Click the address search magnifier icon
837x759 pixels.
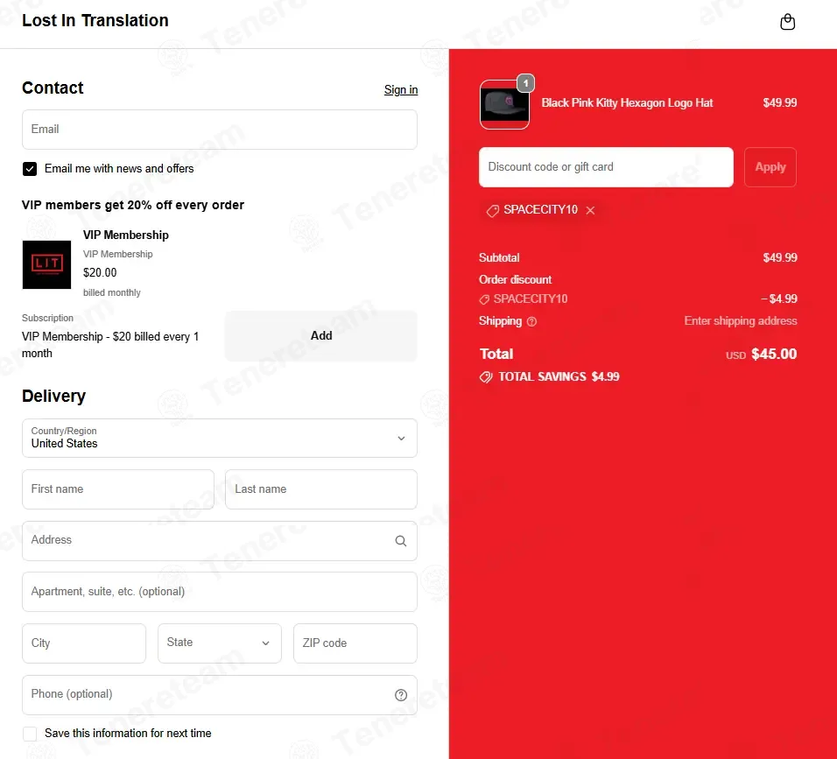click(400, 541)
